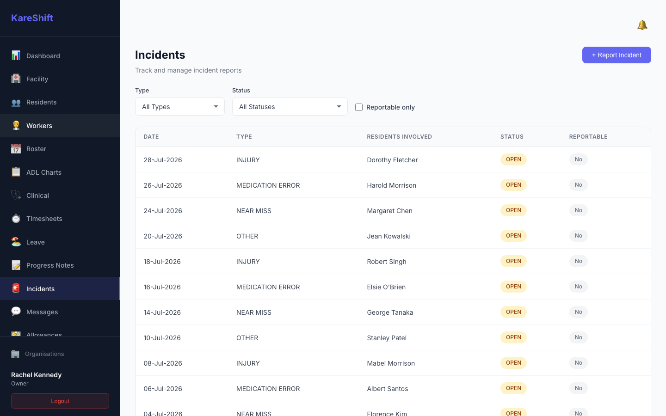Click the Dashboard bar chart icon
The width and height of the screenshot is (666, 416).
[16, 55]
